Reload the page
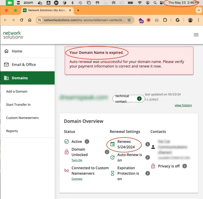203x199 pixels. pos(22,20)
